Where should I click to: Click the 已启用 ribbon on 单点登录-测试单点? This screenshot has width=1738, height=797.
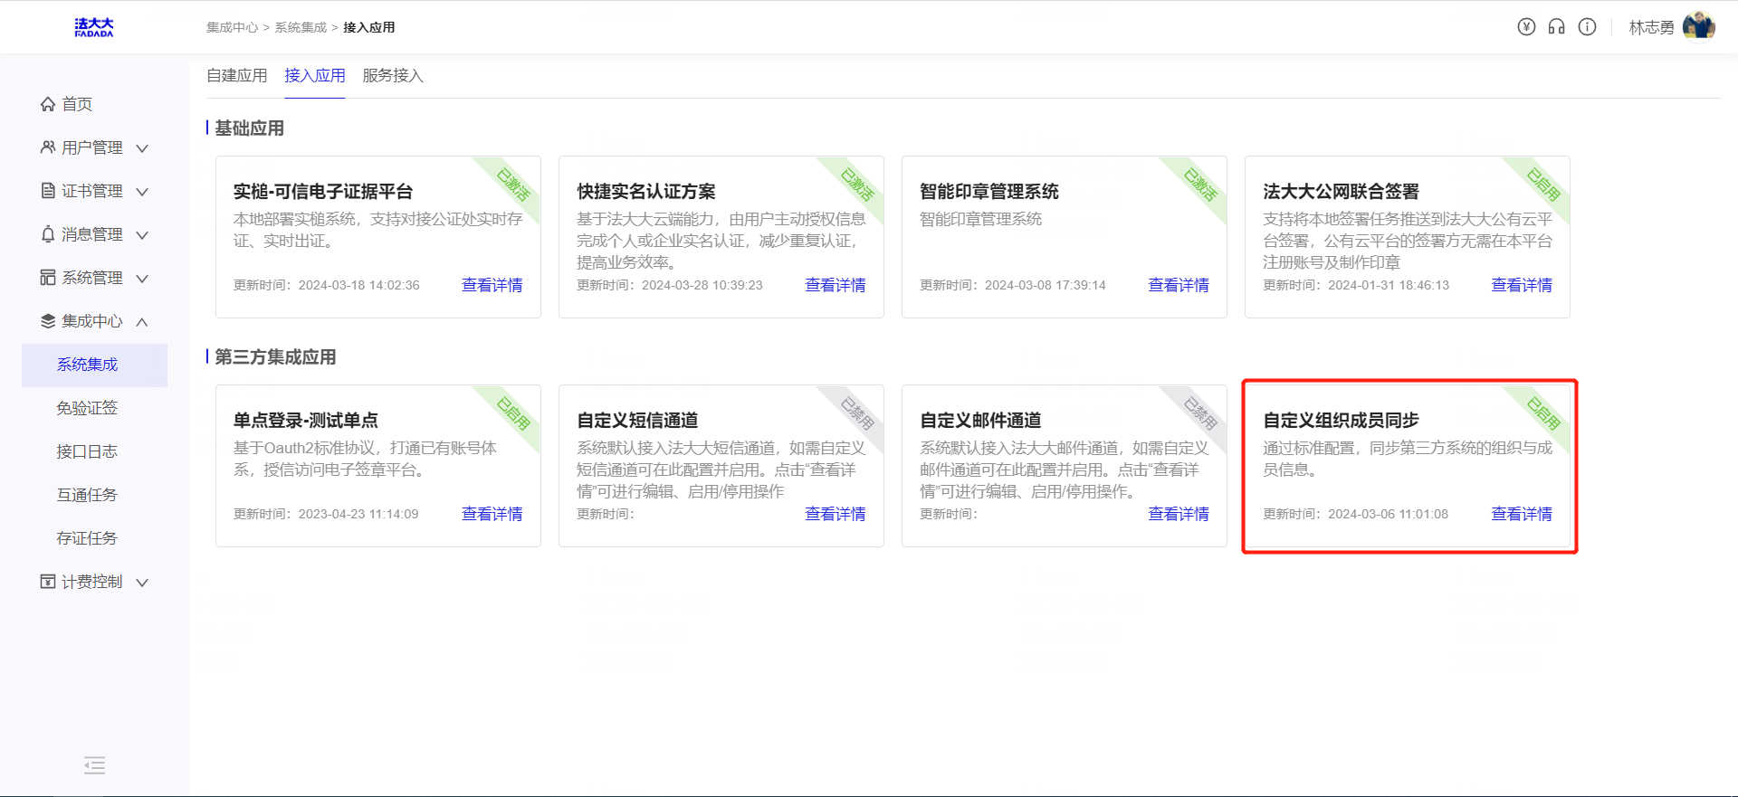point(514,413)
